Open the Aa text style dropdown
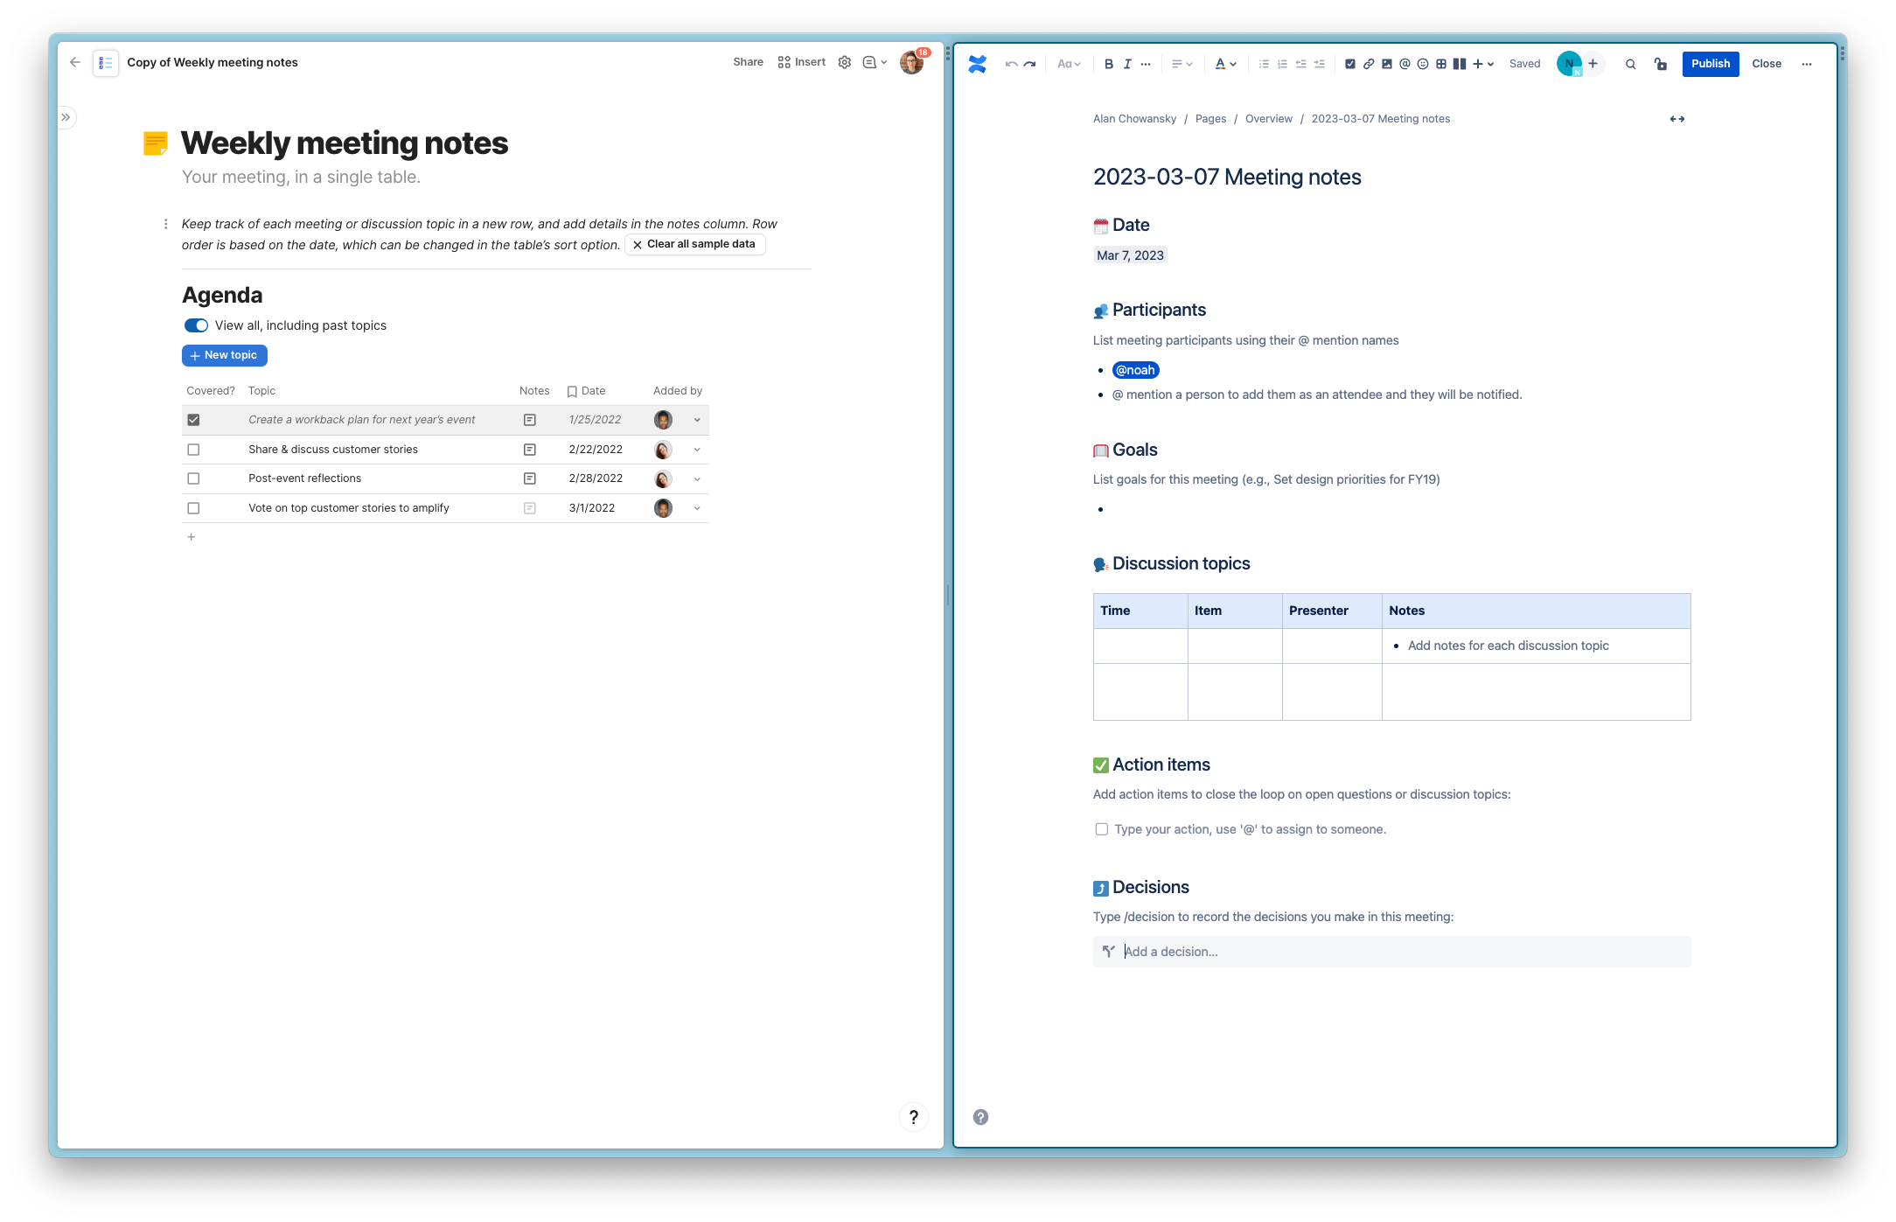 [x=1069, y=64]
